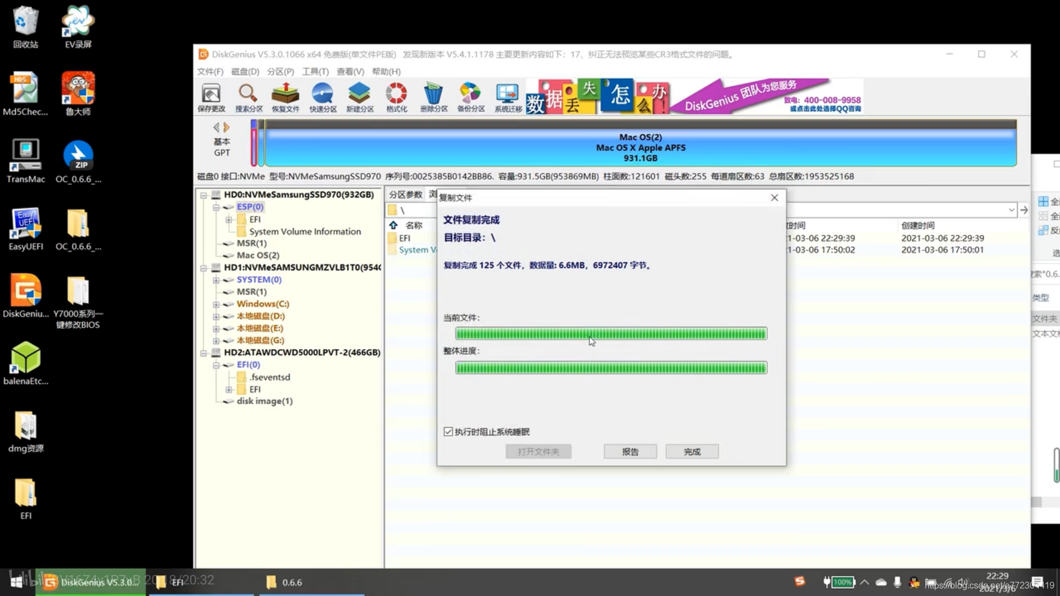Click the go arrow beside path bar
Image resolution: width=1060 pixels, height=596 pixels.
click(1024, 210)
